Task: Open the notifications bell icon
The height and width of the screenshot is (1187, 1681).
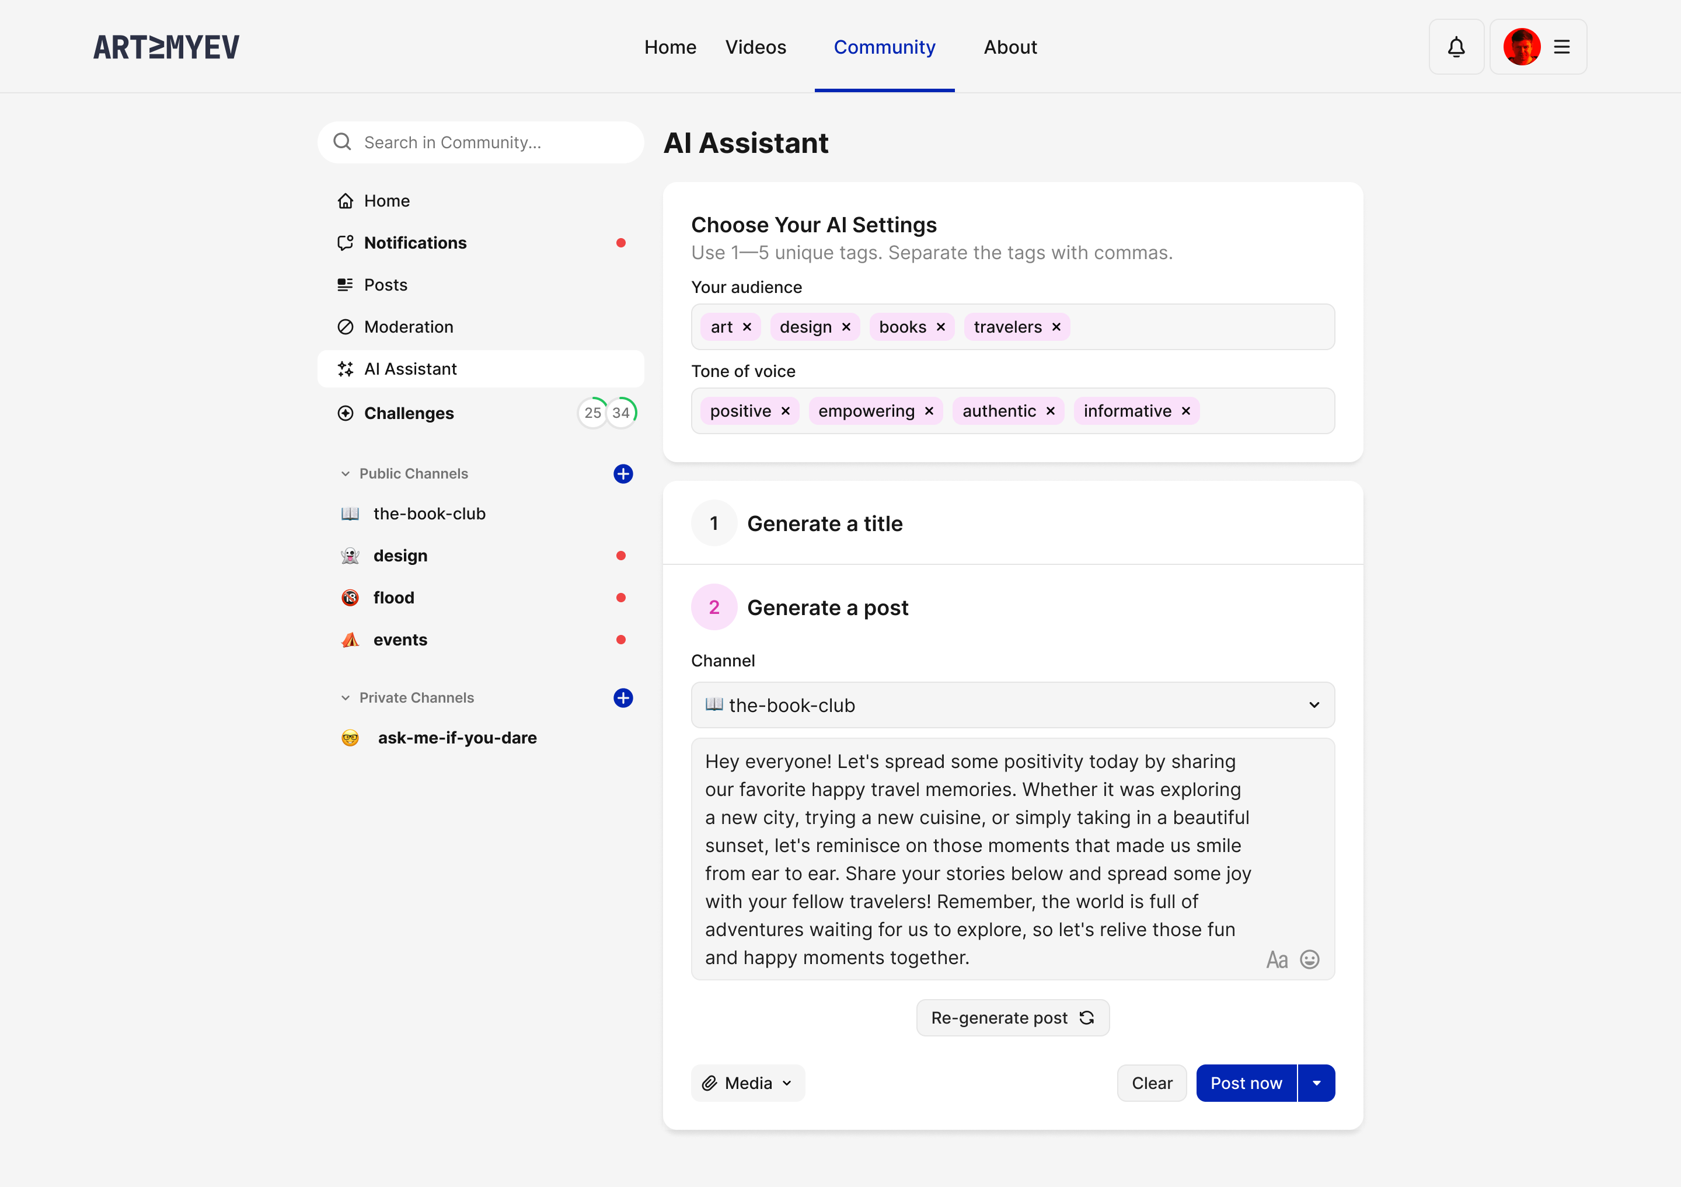Action: pyautogui.click(x=1456, y=47)
